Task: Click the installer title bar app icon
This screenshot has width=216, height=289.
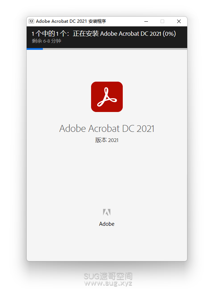Action: (x=31, y=21)
